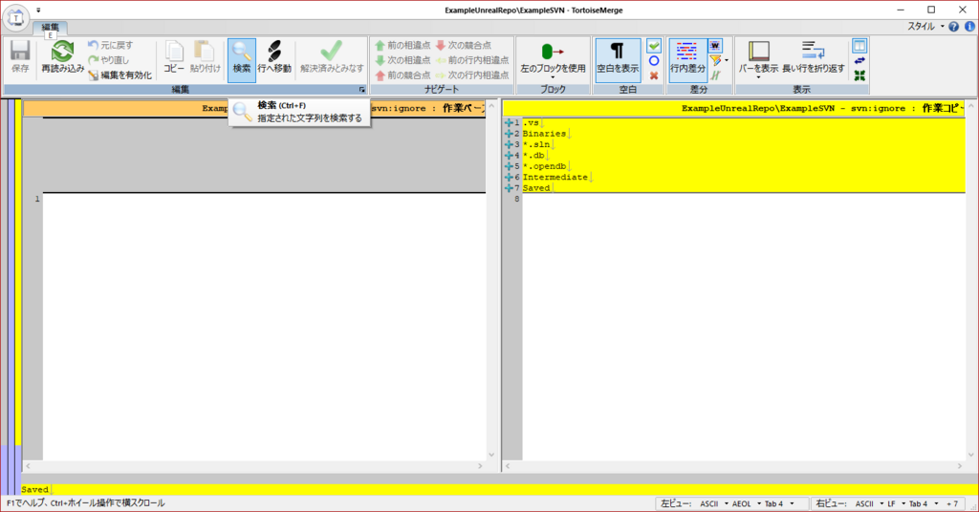Jump to next conflict 次の競合点
The image size is (979, 512).
tap(464, 45)
